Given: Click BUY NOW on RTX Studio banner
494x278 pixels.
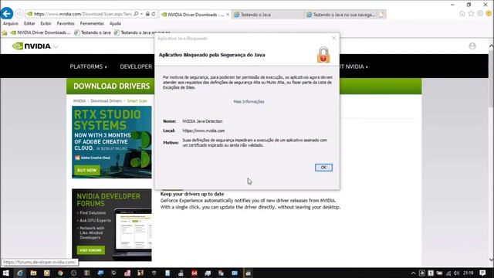Looking at the screenshot, I should tap(87, 170).
